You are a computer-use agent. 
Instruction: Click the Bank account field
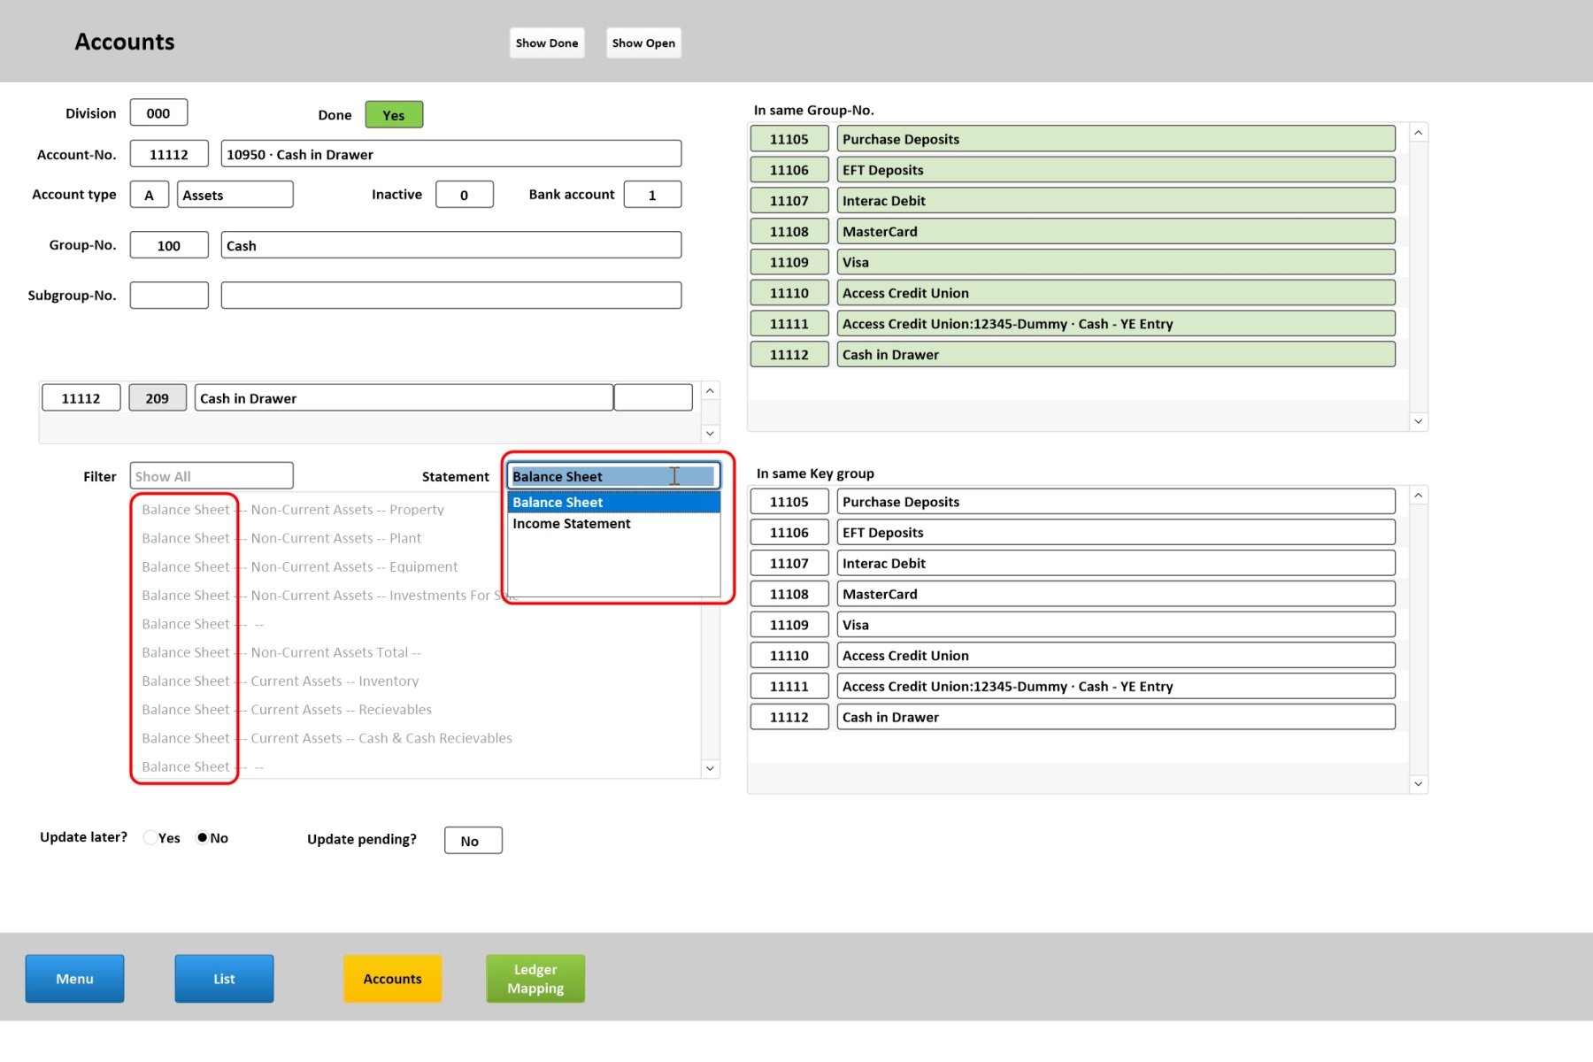652,195
